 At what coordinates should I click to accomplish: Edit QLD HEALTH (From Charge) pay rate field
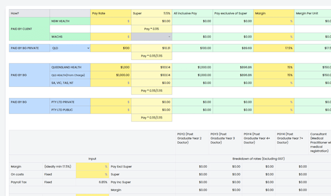point(111,75)
